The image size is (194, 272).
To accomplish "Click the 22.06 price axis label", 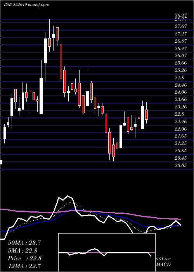I will click(x=181, y=129).
